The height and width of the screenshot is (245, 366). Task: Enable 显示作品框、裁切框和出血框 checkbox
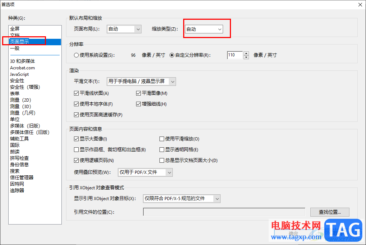click(x=77, y=150)
